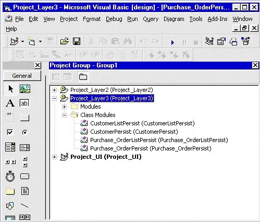Select the horizontal scroll bar tool
This screenshot has height=222, width=260.
(10, 162)
